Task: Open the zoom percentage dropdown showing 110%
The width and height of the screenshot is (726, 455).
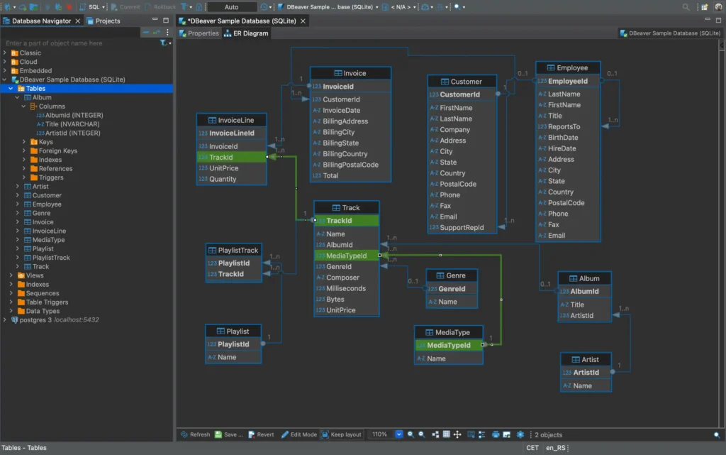Action: (400, 434)
